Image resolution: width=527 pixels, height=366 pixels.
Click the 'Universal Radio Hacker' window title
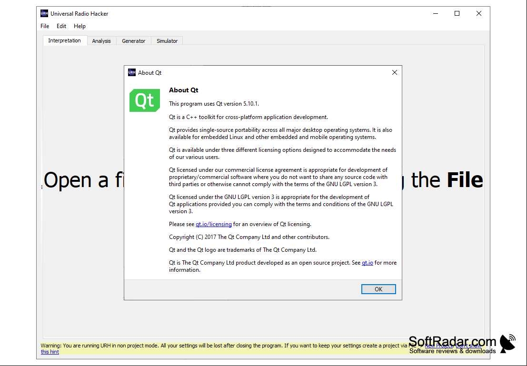coord(80,14)
